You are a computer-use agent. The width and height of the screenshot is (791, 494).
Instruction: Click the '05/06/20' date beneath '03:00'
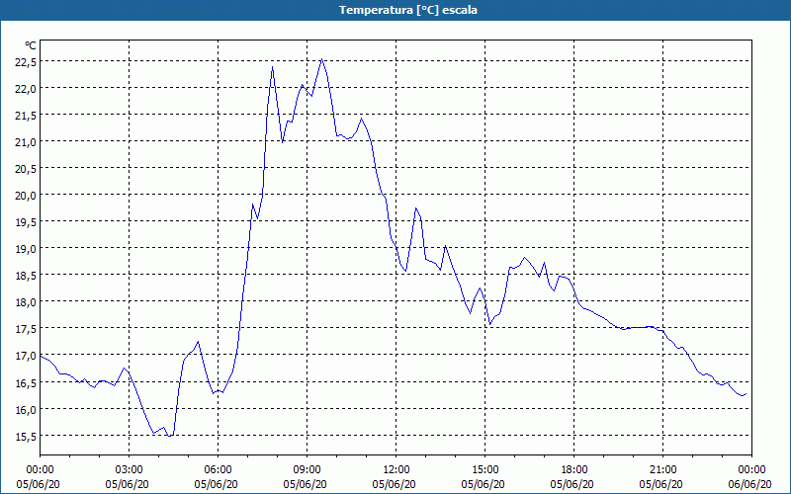coord(128,484)
